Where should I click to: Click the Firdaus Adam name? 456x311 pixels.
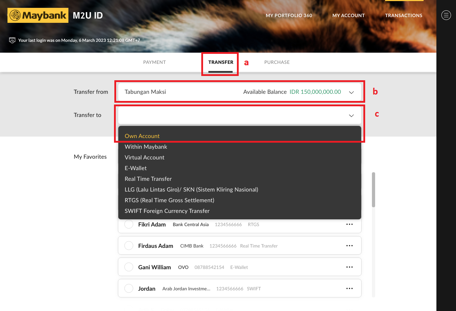click(156, 246)
